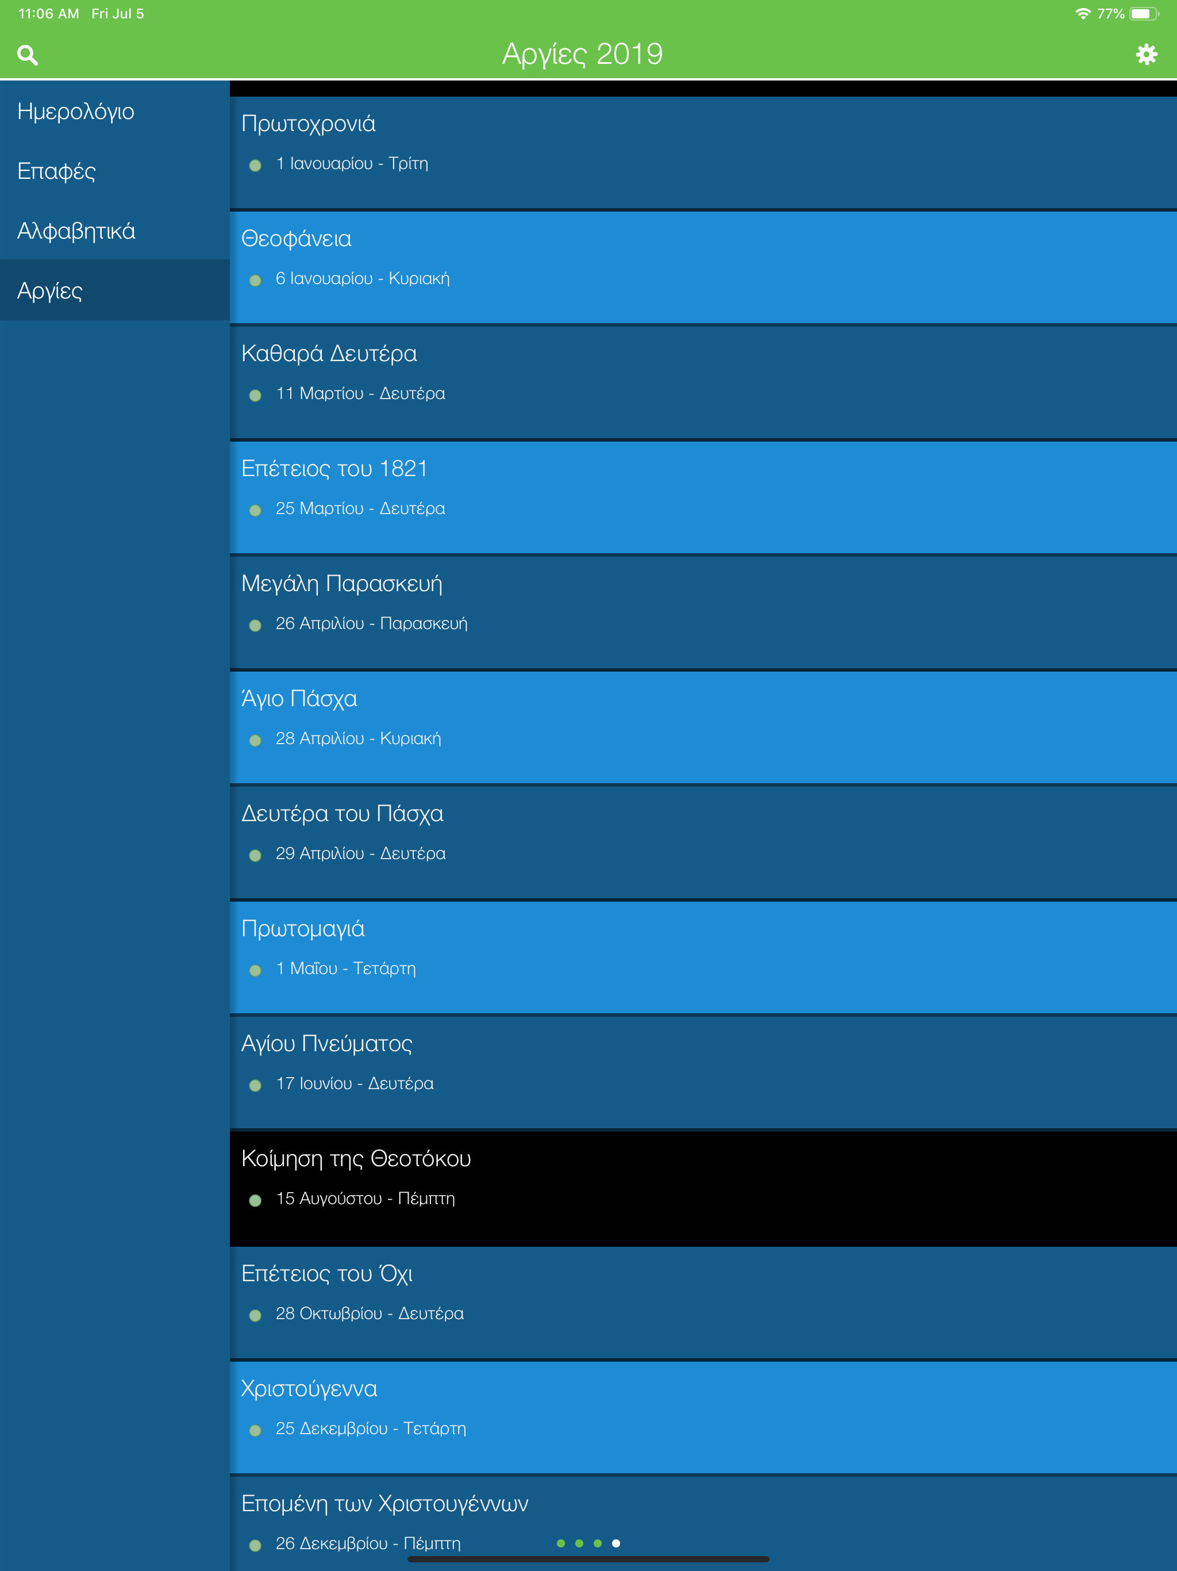Screen dimensions: 1177x1571
Task: Click green dot beside 15 Αυγούστου
Action: [x=256, y=1200]
